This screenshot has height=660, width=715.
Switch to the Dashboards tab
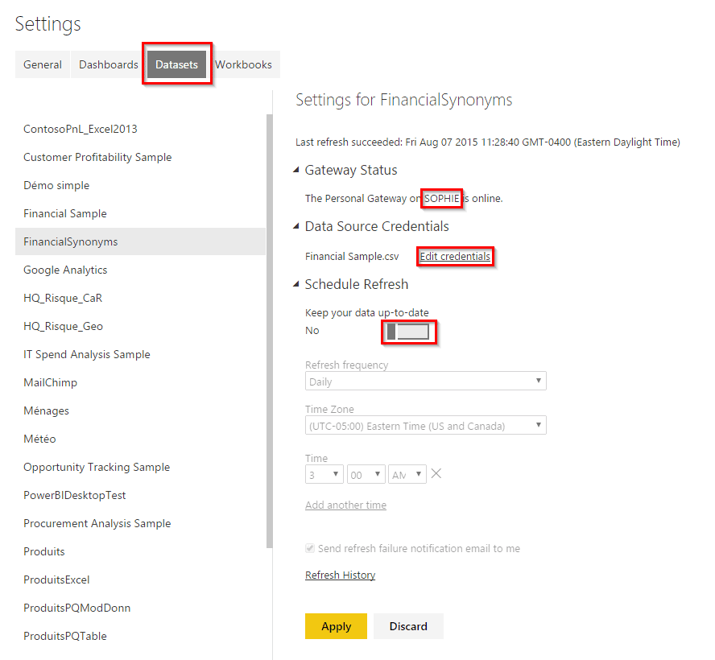pos(109,64)
